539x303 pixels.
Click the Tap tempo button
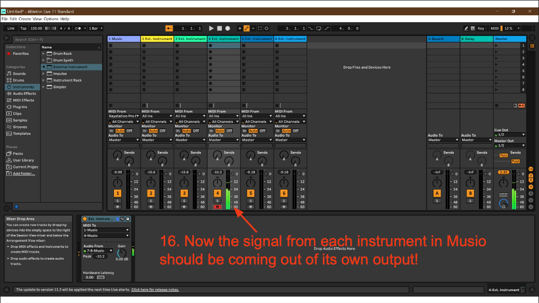click(x=23, y=29)
